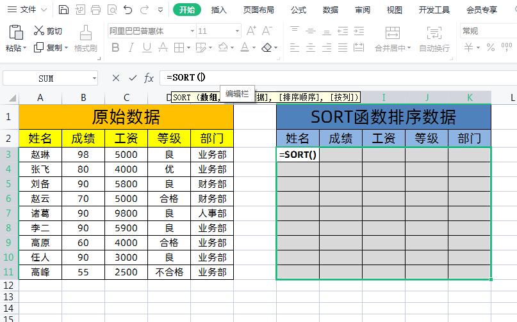Switch to 开始 ribbon tab
The width and height of the screenshot is (517, 322).
[187, 10]
